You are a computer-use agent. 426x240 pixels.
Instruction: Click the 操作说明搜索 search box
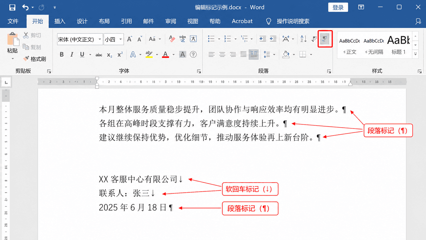[293, 21]
